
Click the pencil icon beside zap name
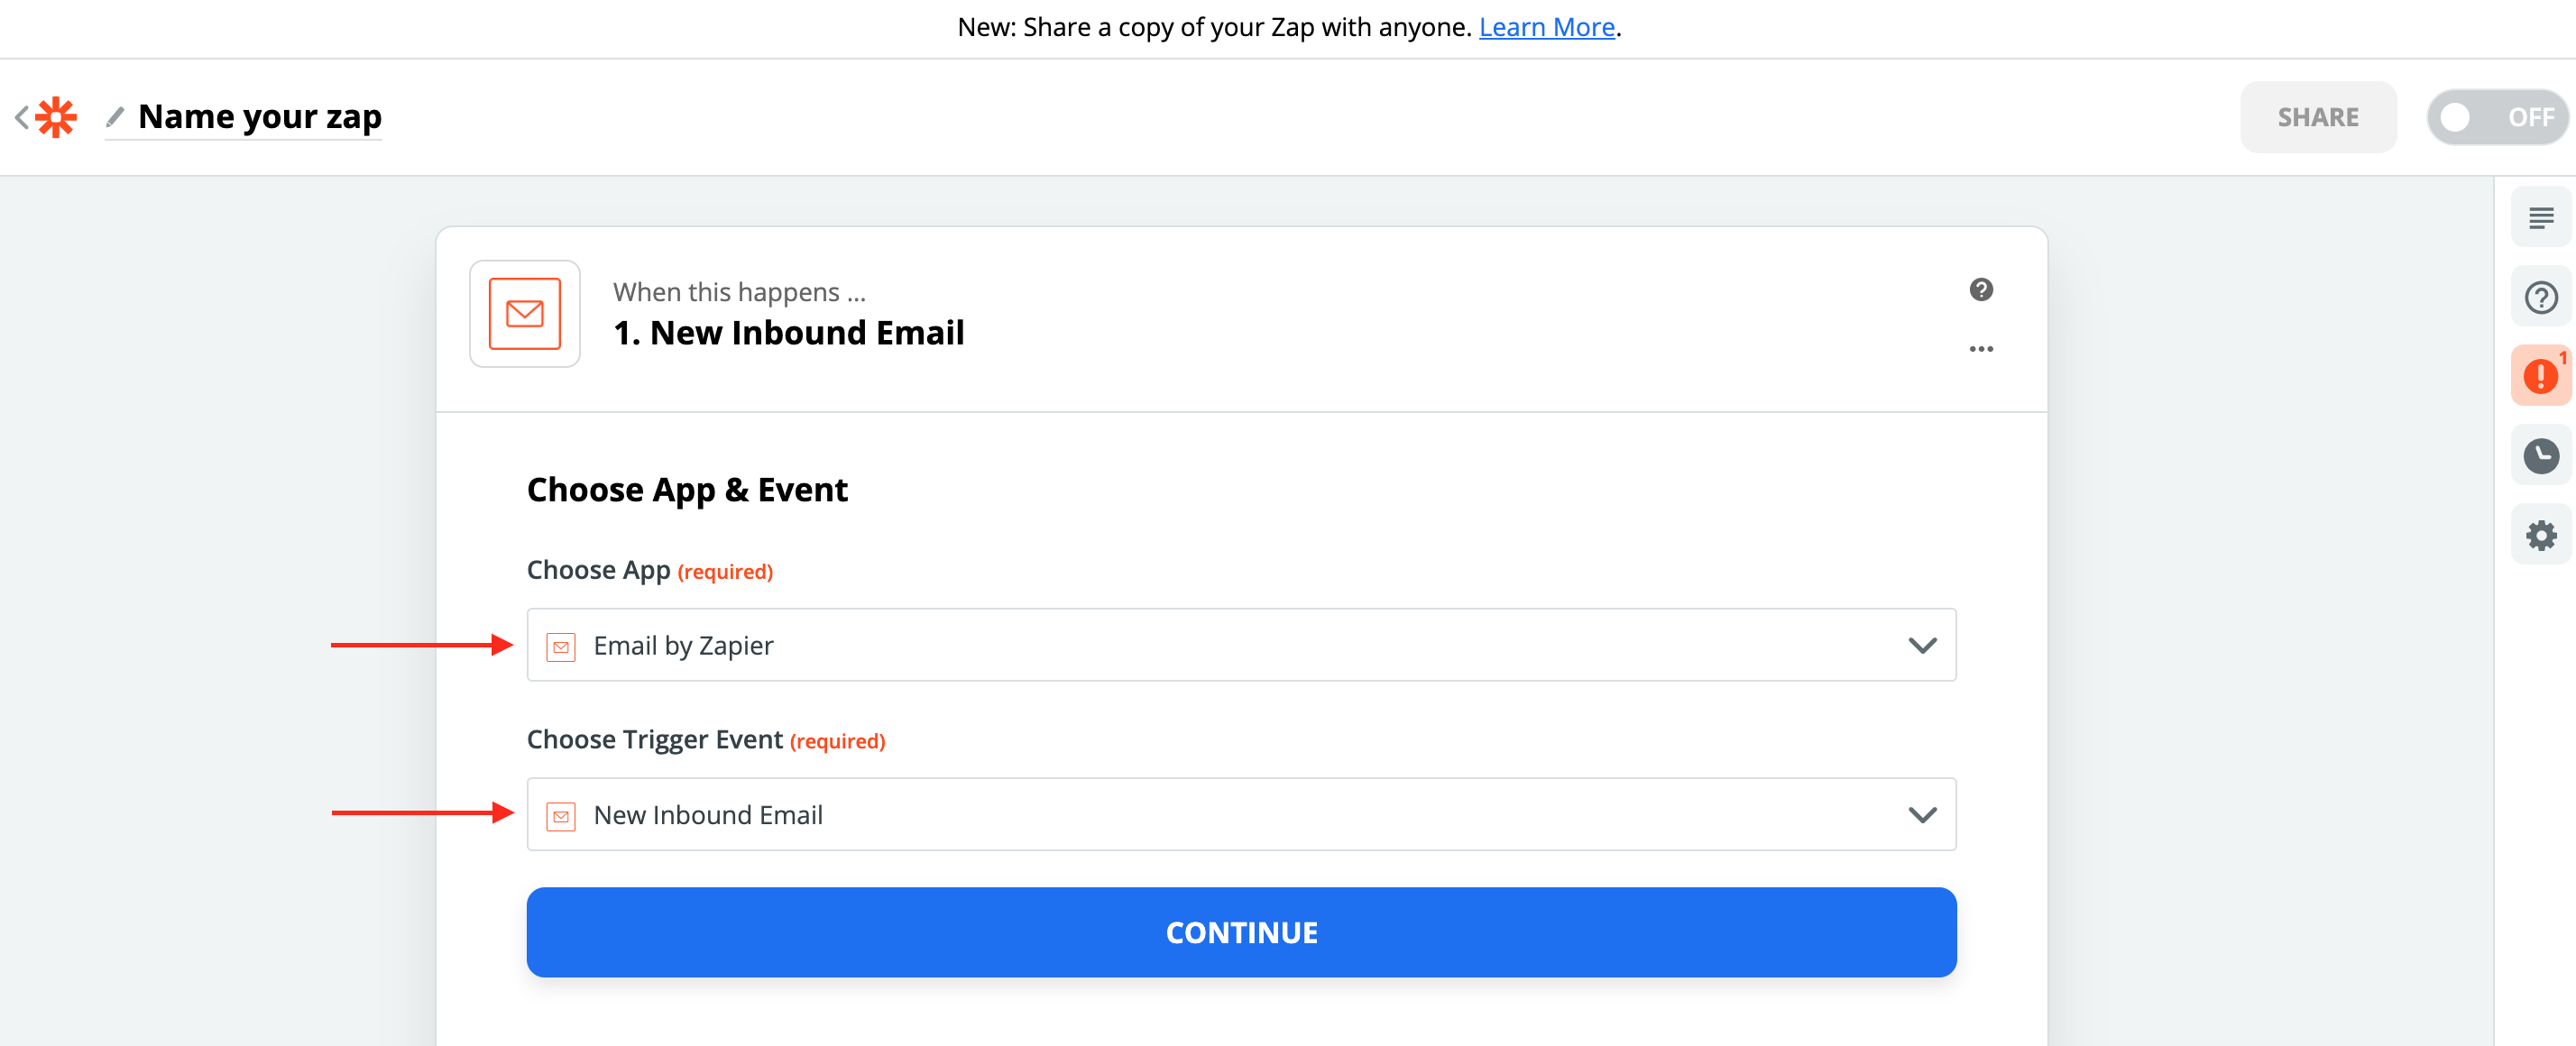pyautogui.click(x=115, y=117)
